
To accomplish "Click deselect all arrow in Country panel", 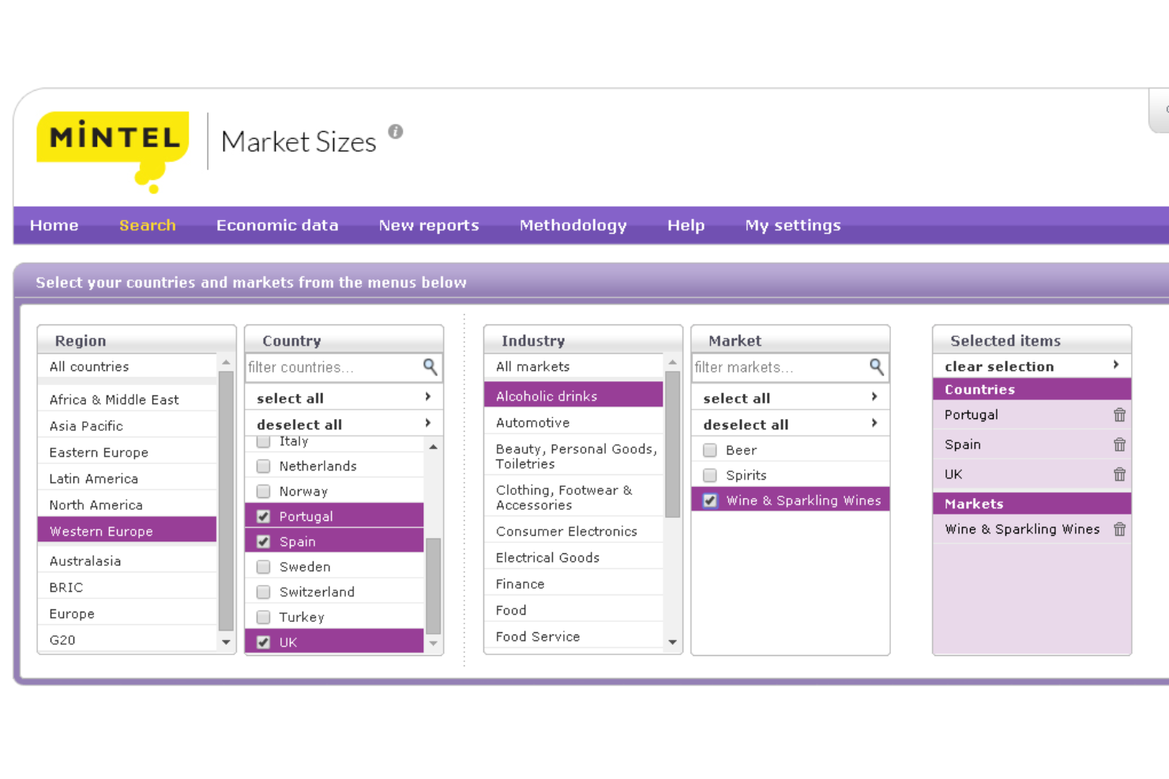I will click(x=428, y=423).
